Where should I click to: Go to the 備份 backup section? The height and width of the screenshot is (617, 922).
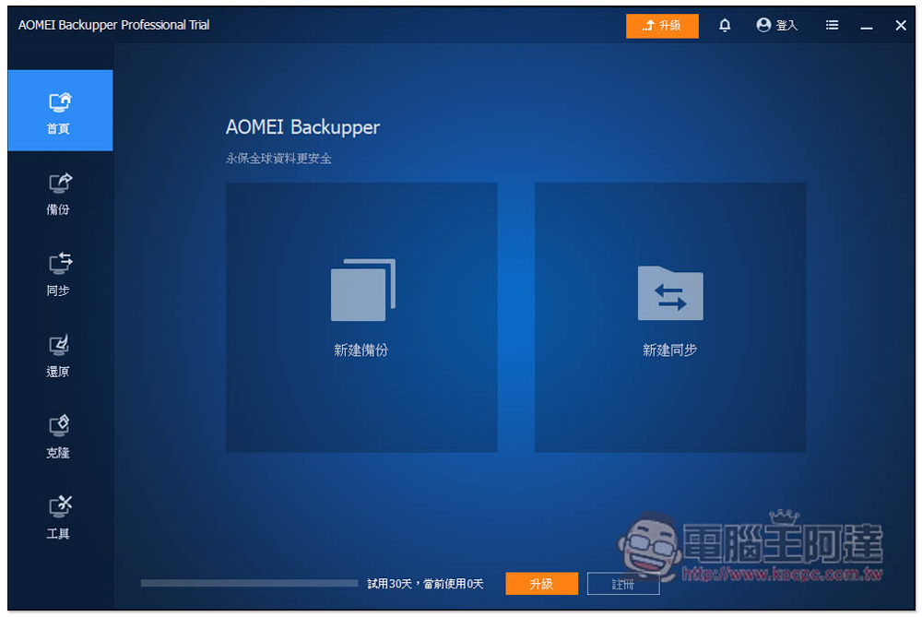point(60,194)
